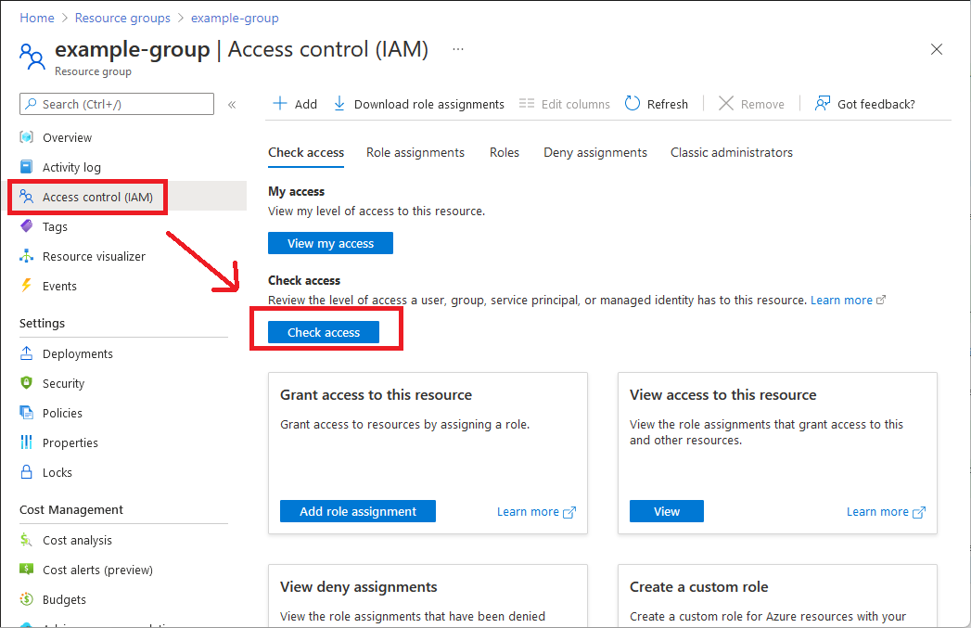Click the View my access button
Screen dimensions: 971x628
click(330, 243)
